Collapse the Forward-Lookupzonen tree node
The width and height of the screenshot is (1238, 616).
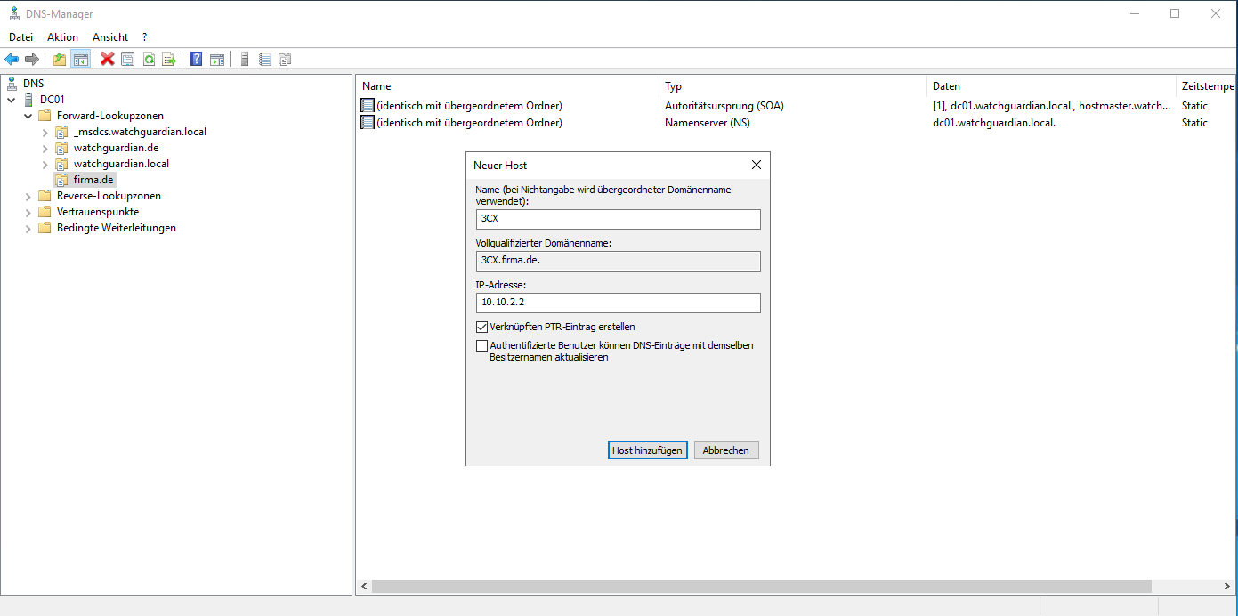[28, 116]
